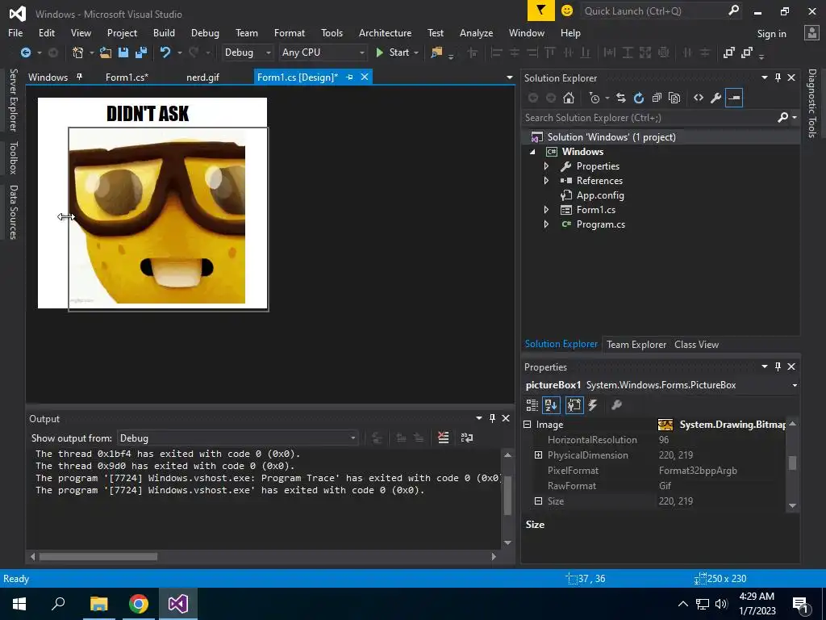Screen dimensions: 826x620
Task: Click the Clear All output icon
Action: tap(444, 438)
